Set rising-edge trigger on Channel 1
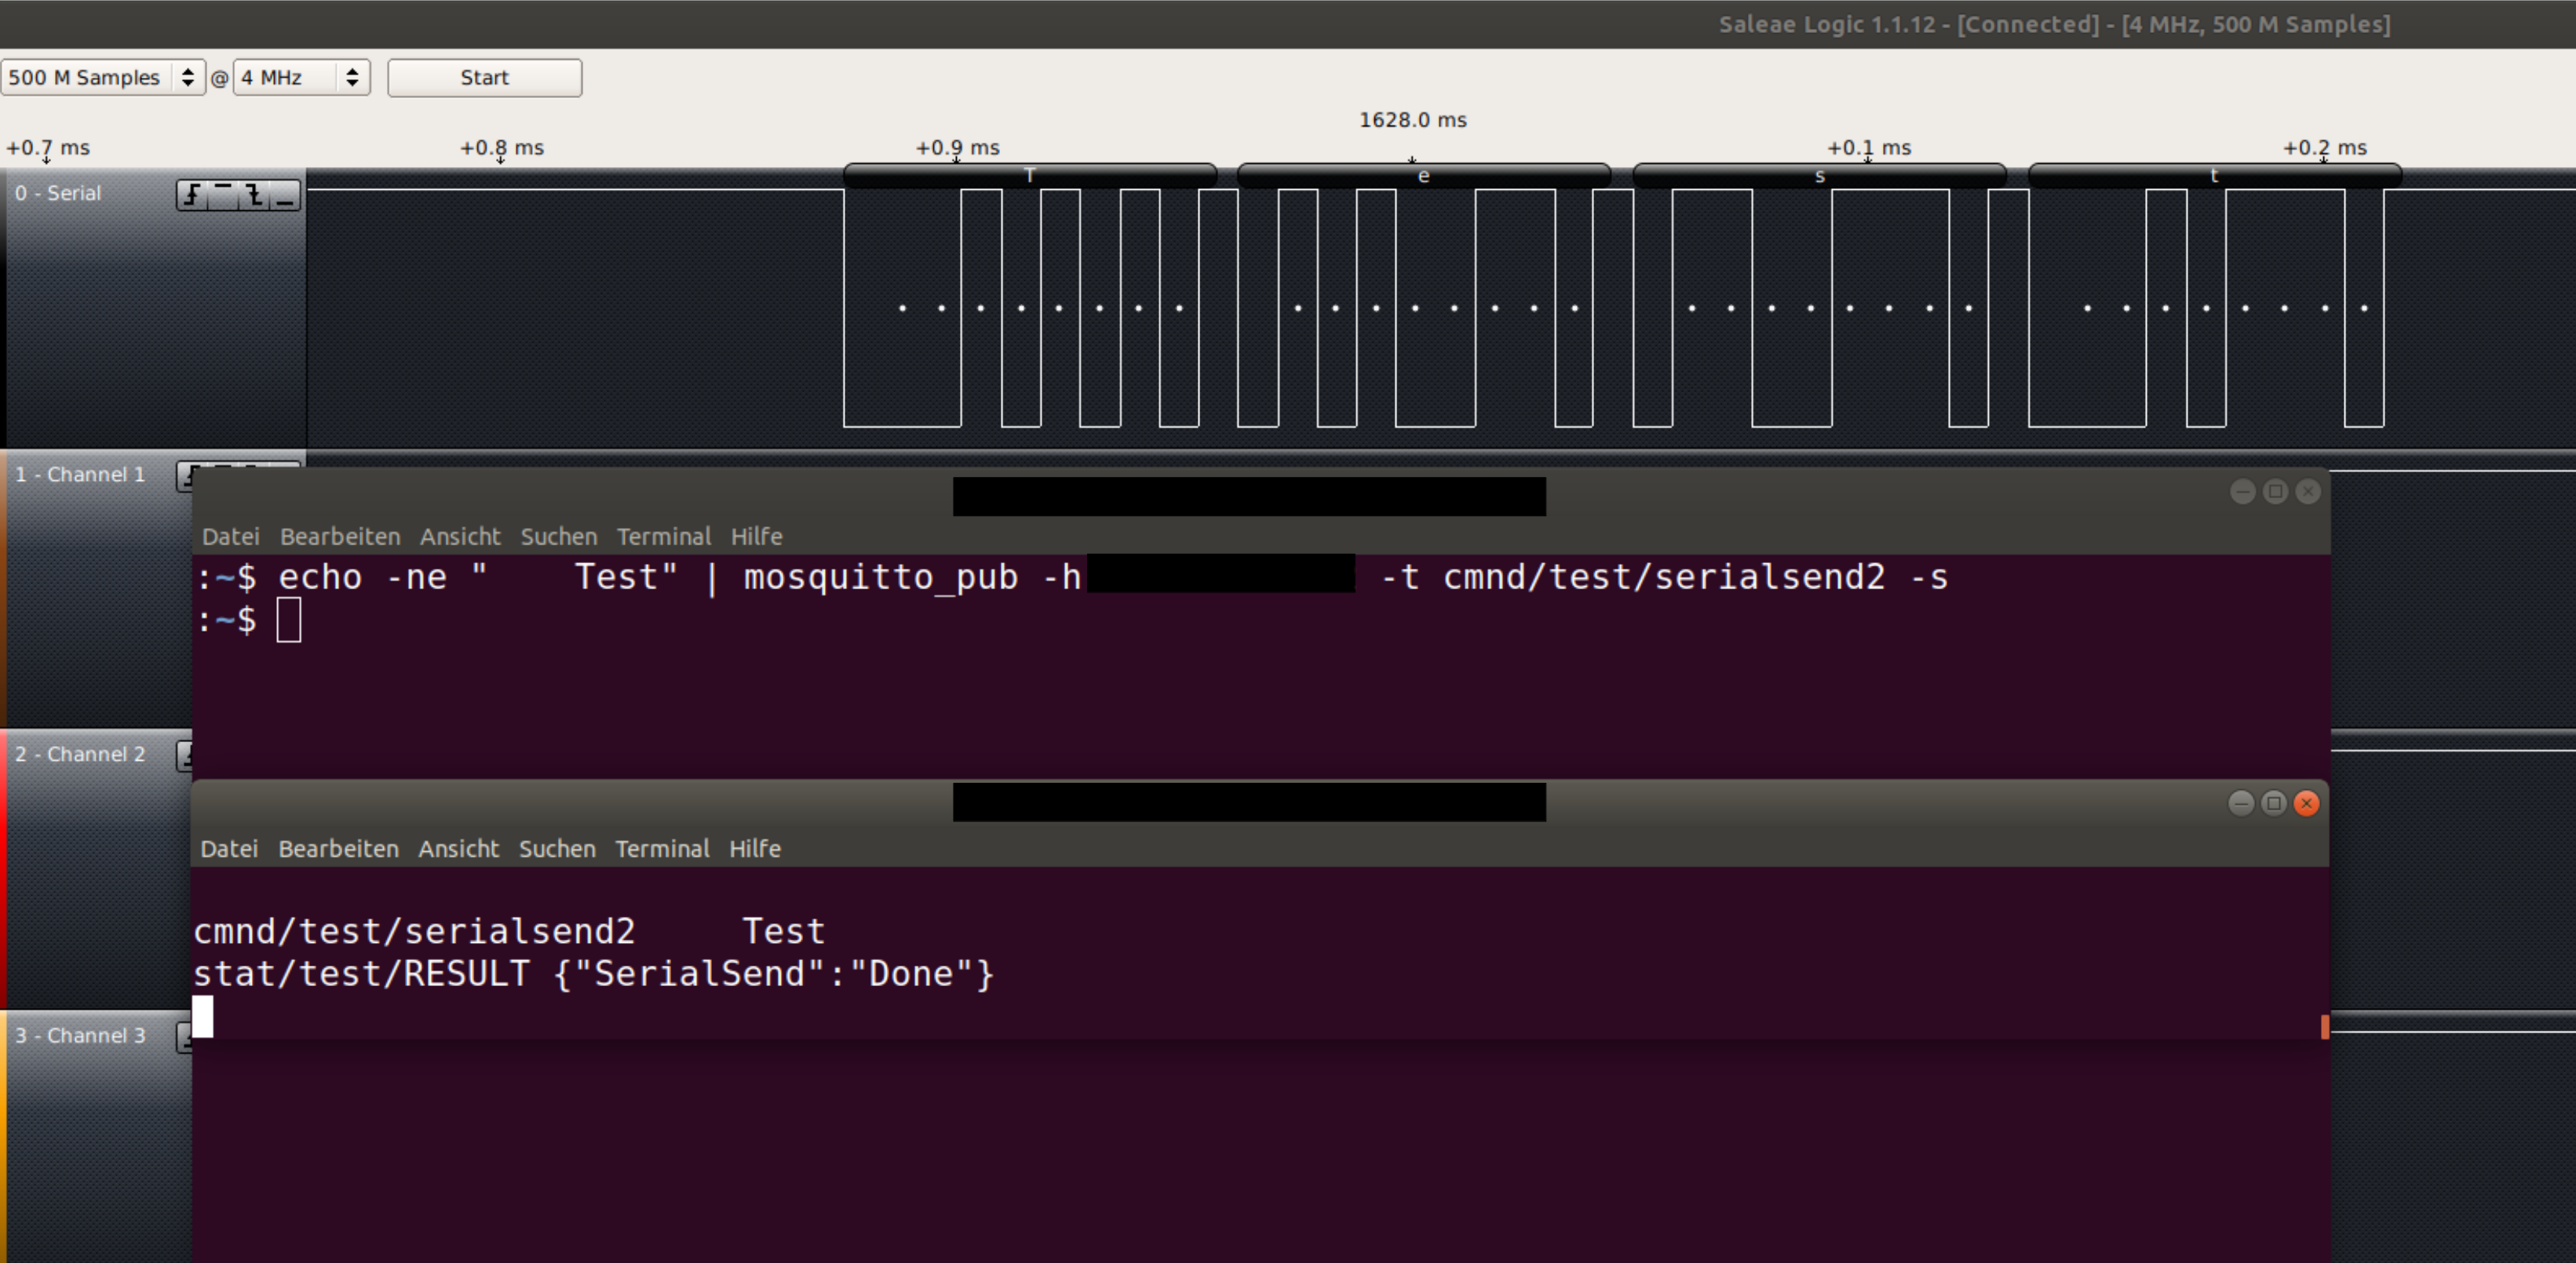This screenshot has width=2576, height=1263. 188,477
